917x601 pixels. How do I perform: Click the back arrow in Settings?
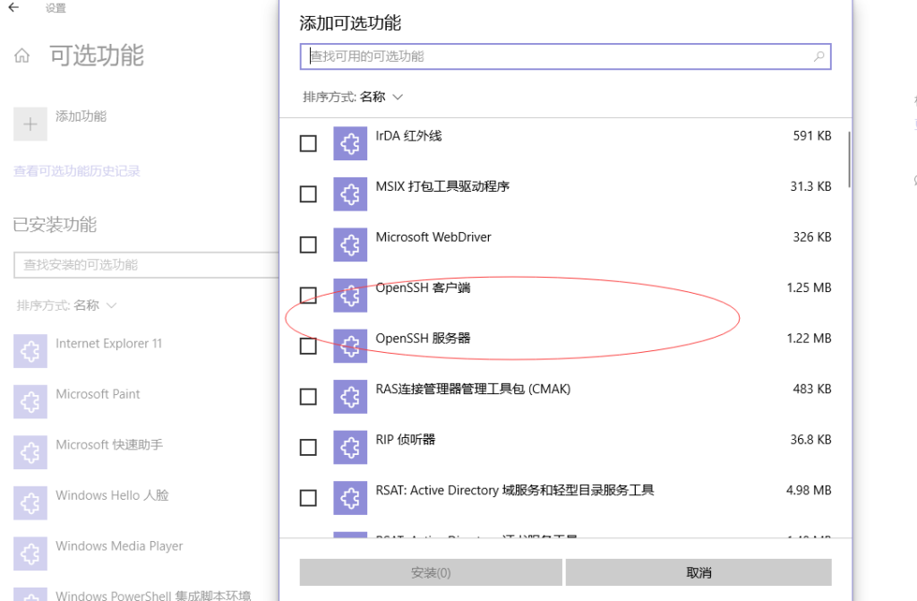13,7
